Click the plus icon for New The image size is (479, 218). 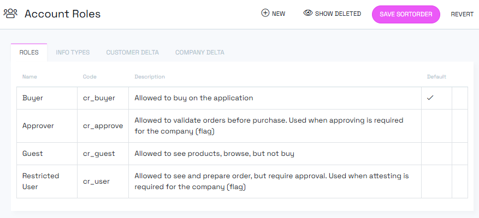265,13
